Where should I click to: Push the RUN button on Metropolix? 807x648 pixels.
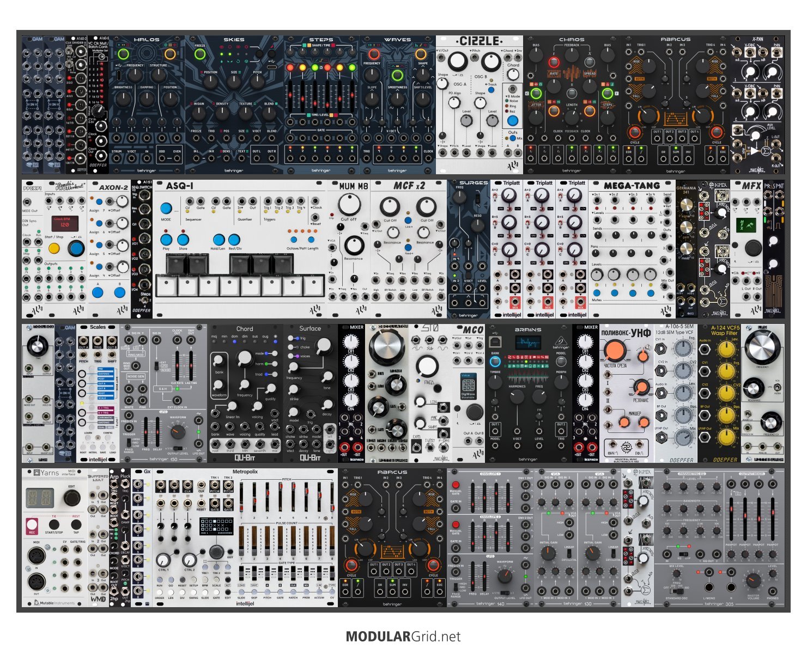[160, 581]
